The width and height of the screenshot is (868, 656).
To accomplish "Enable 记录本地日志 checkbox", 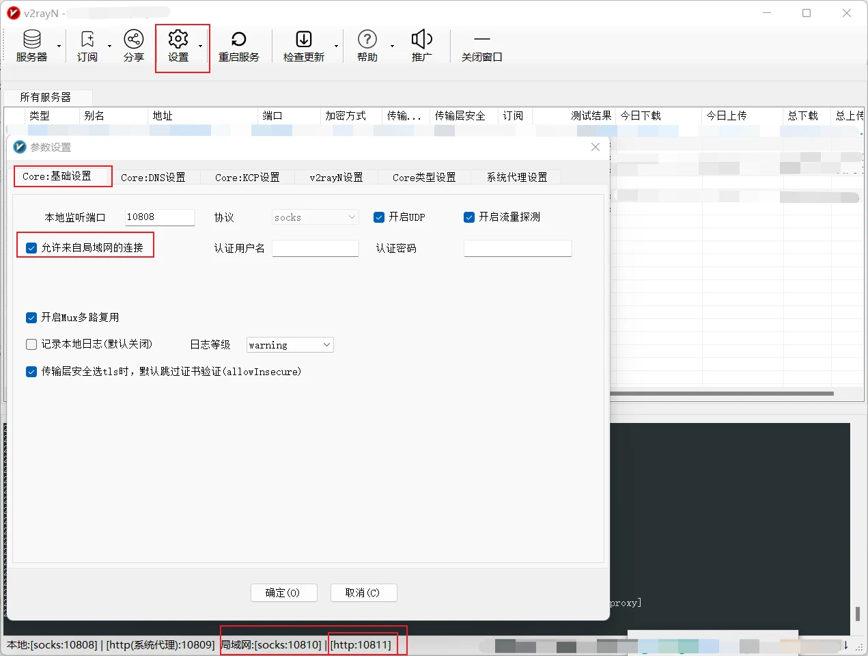I will (31, 344).
